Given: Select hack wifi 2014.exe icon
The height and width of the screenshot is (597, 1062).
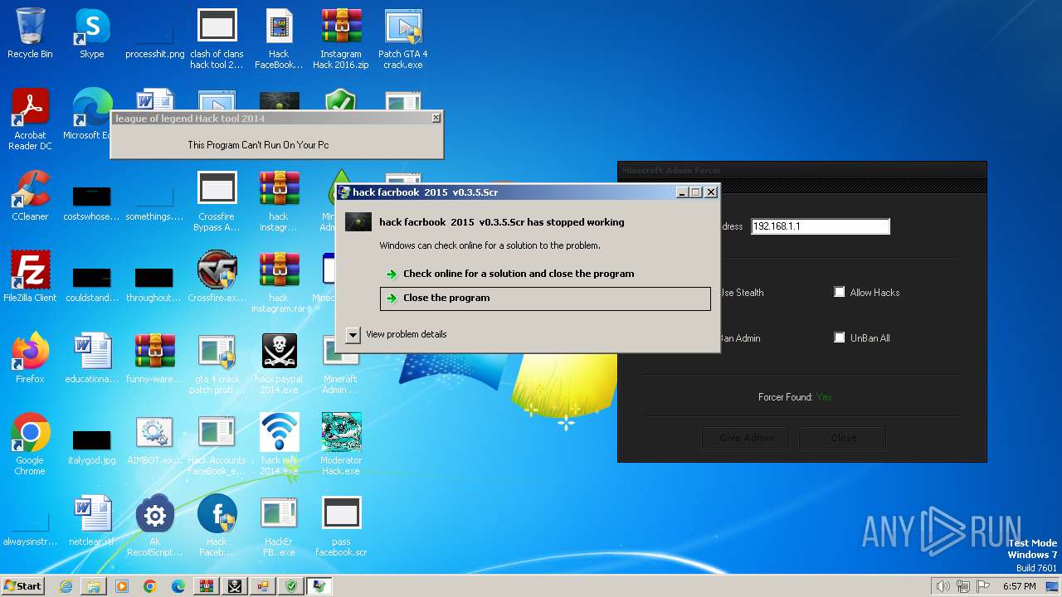Looking at the screenshot, I should click(279, 444).
